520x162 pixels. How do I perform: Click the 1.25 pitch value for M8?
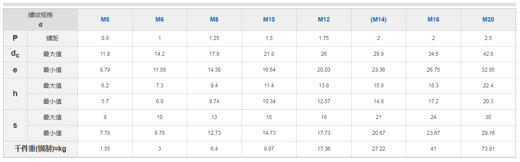pyautogui.click(x=214, y=38)
